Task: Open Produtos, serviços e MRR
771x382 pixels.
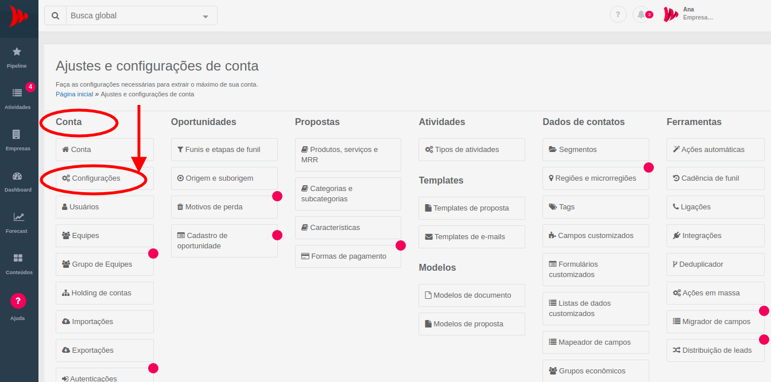Action: [348, 155]
